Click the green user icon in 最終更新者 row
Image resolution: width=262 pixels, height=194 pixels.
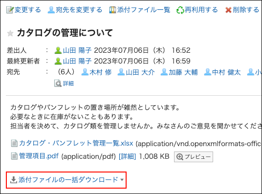(x=58, y=61)
